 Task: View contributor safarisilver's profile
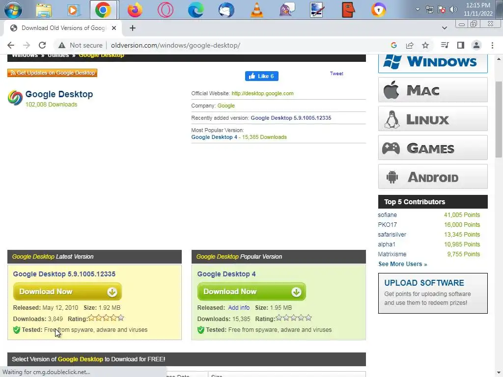(x=392, y=234)
